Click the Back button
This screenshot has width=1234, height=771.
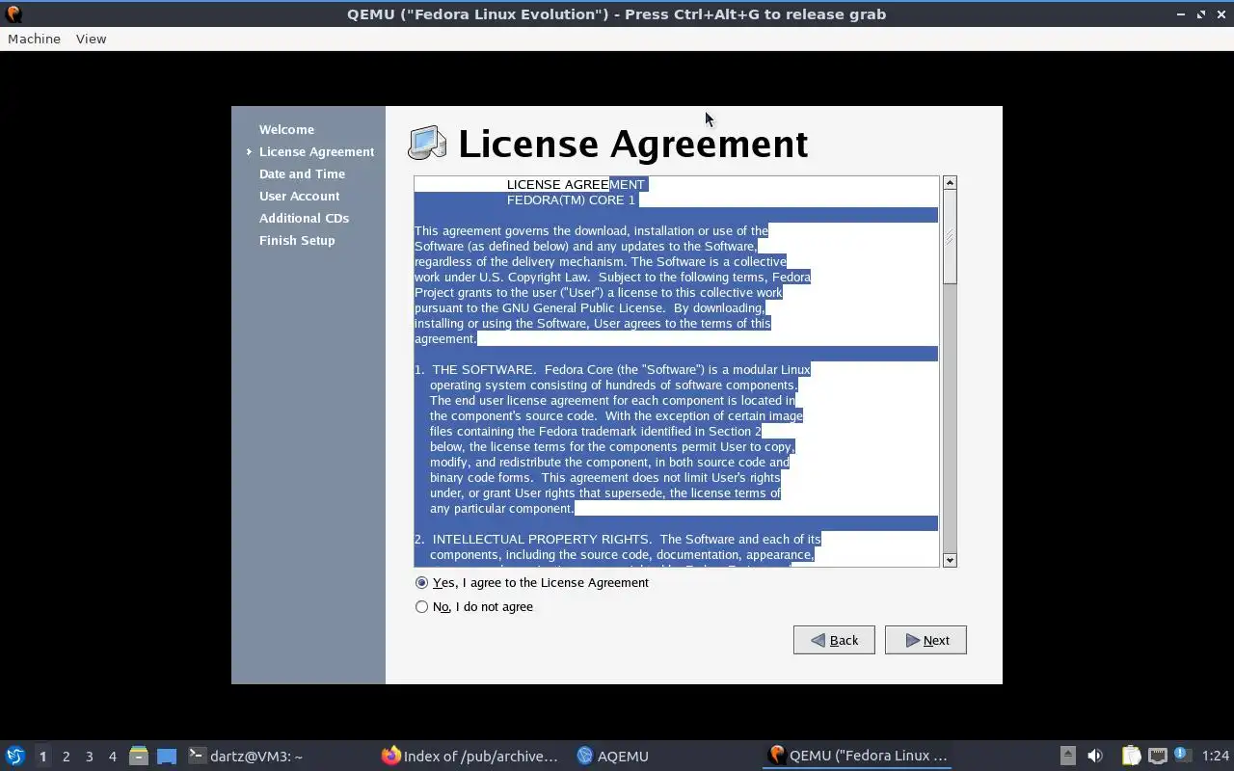click(834, 640)
